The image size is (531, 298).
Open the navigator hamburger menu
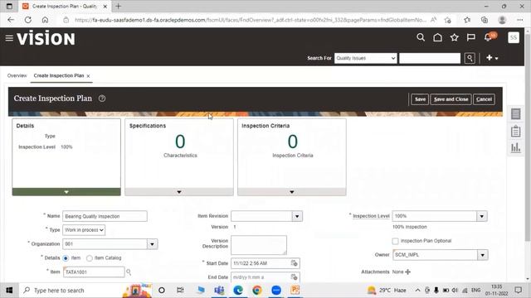click(x=9, y=38)
